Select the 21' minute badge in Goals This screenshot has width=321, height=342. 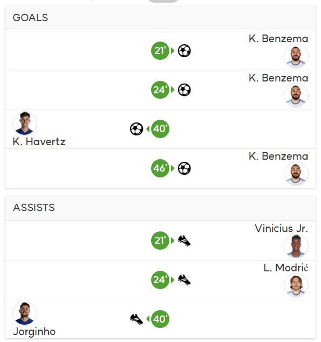(160, 51)
